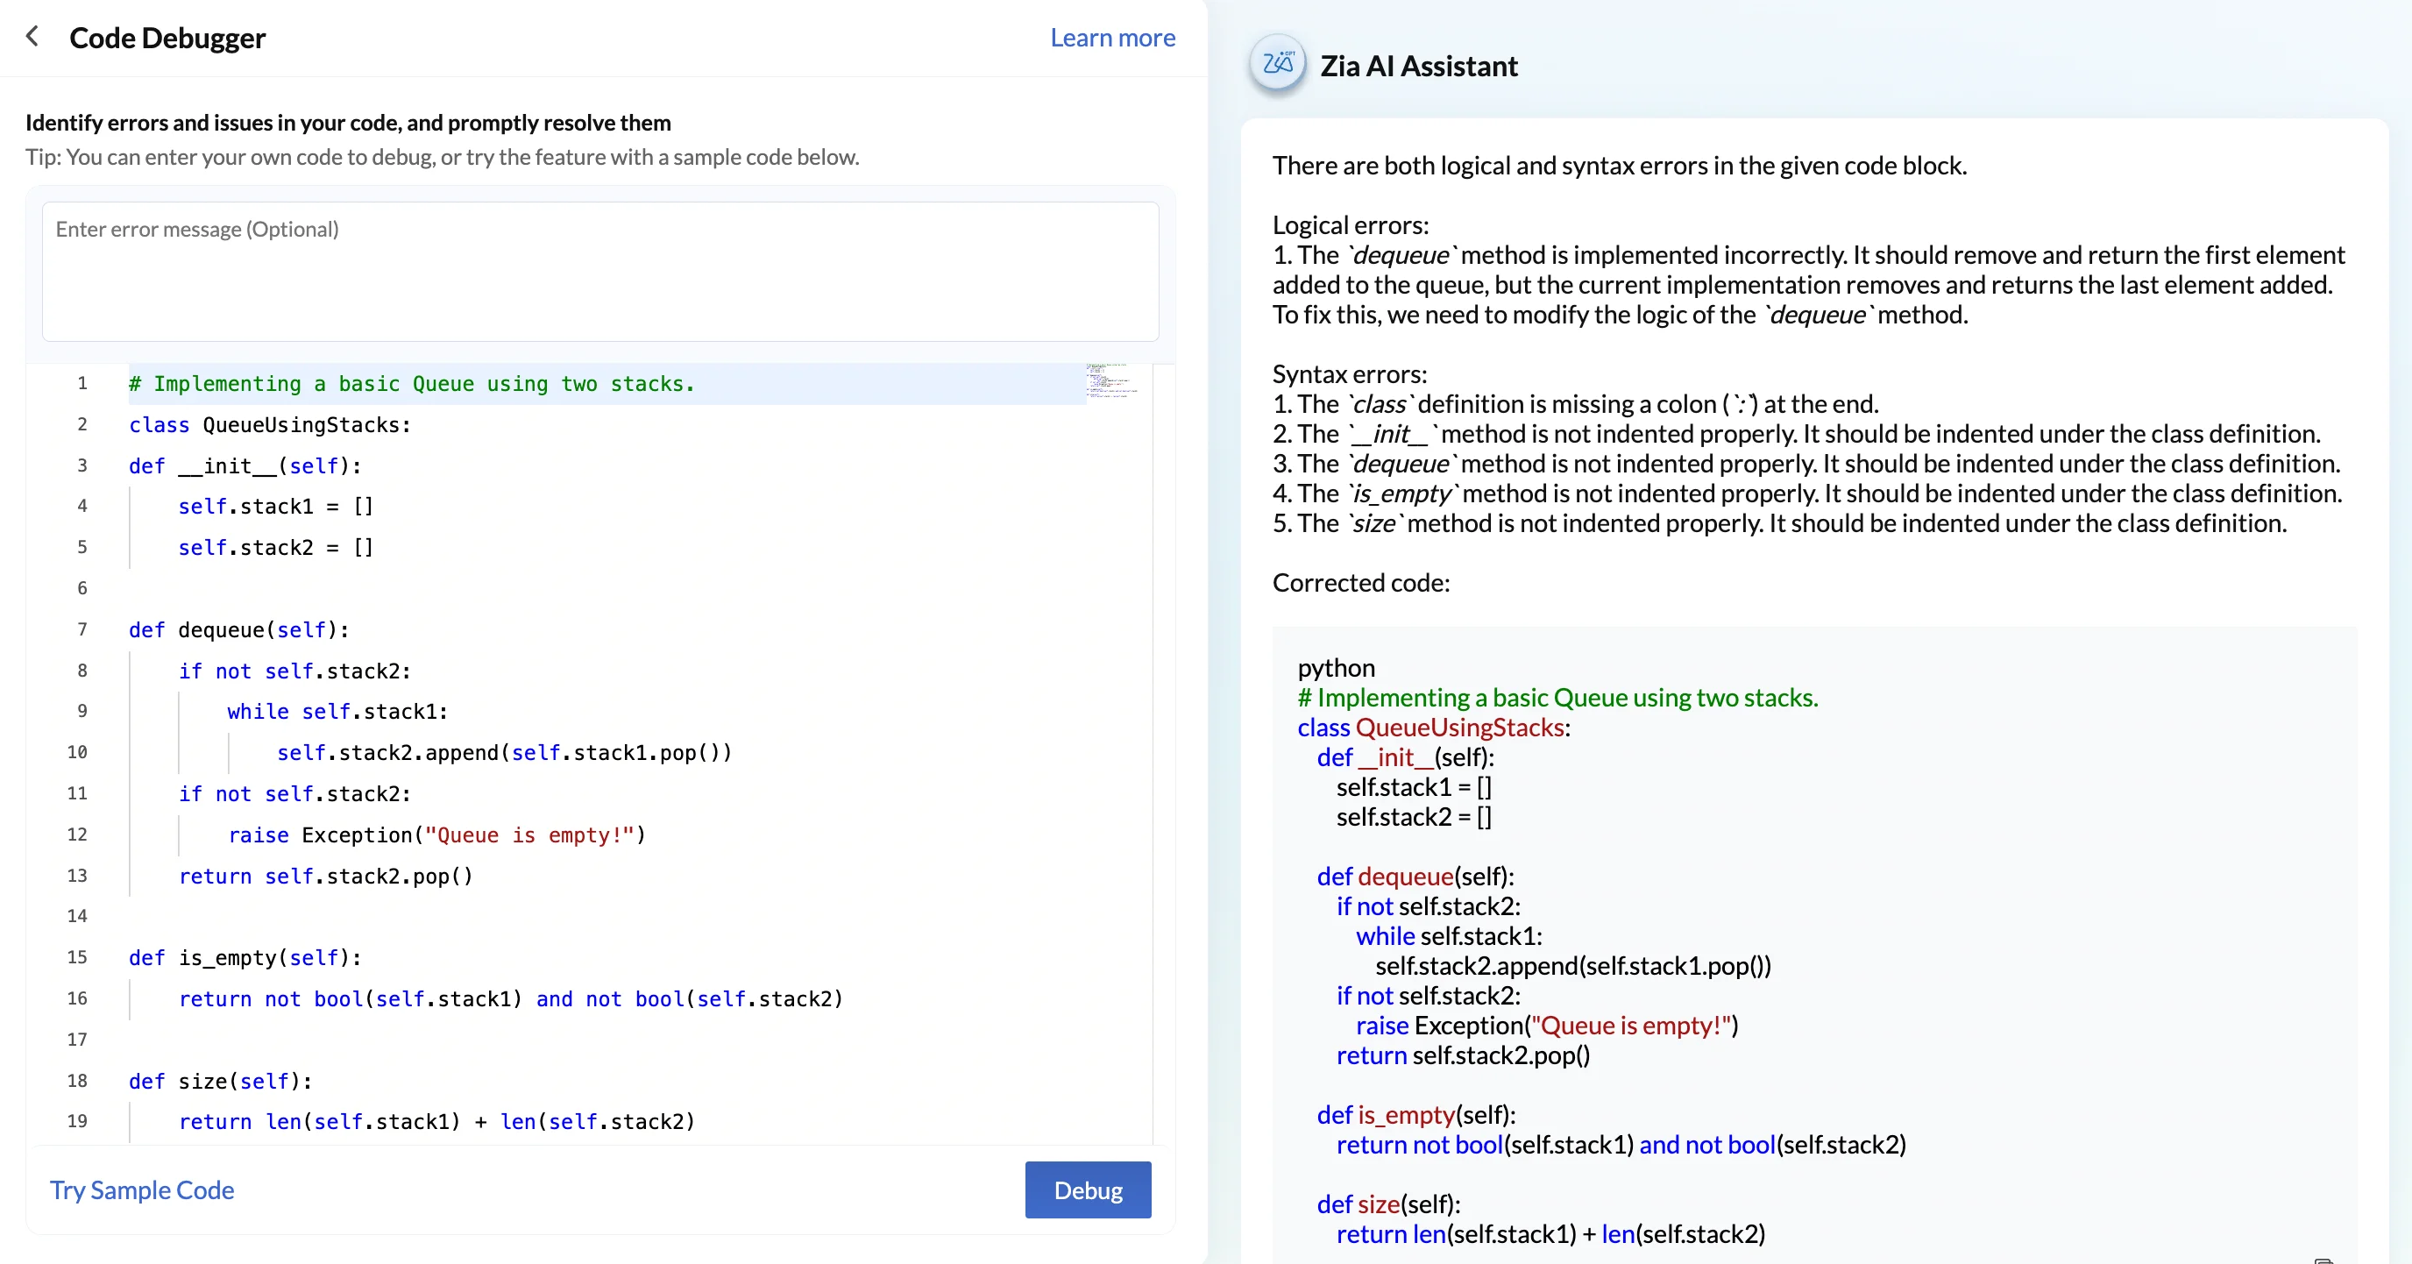Click the 'return len(self.stack1)' editor line

(x=436, y=1121)
